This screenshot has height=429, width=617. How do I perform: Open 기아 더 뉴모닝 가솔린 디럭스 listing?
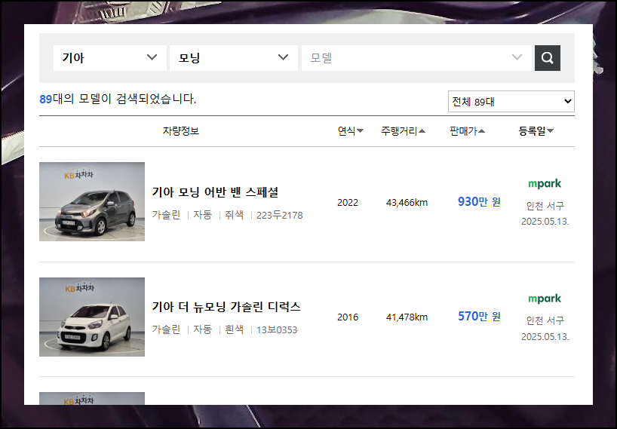pos(226,307)
